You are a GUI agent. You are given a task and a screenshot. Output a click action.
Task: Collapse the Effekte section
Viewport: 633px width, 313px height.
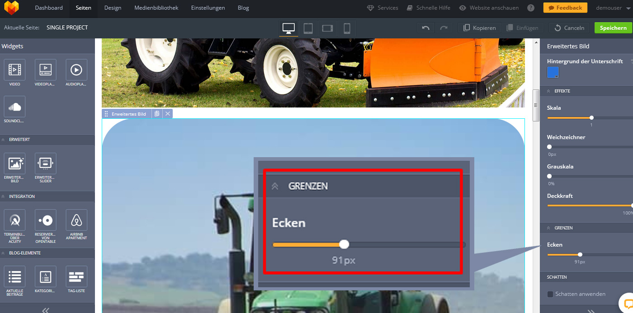tap(549, 91)
